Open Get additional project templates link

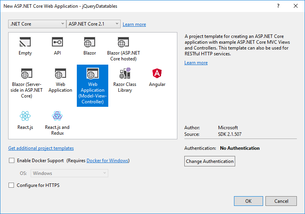[41, 148]
